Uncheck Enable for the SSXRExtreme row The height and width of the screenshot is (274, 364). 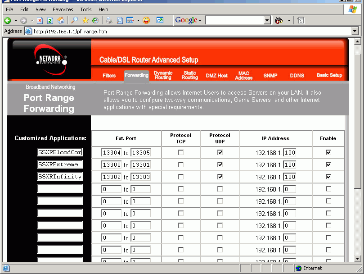tap(328, 164)
